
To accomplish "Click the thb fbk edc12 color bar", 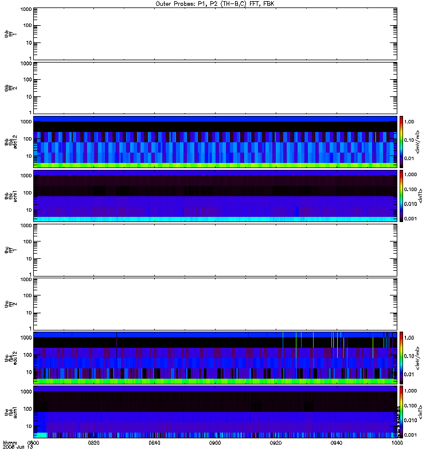I will pyautogui.click(x=401, y=142).
